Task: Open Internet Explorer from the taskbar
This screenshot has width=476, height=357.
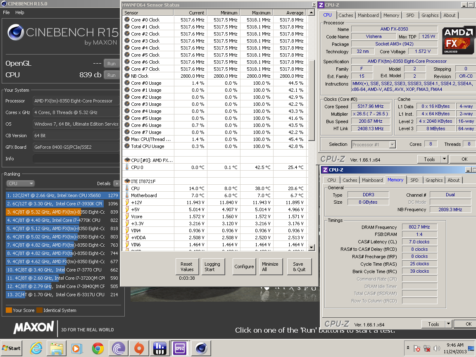Action: (36, 348)
